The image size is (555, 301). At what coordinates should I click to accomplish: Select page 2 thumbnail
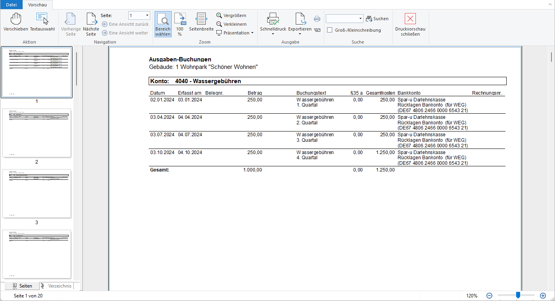point(36,133)
